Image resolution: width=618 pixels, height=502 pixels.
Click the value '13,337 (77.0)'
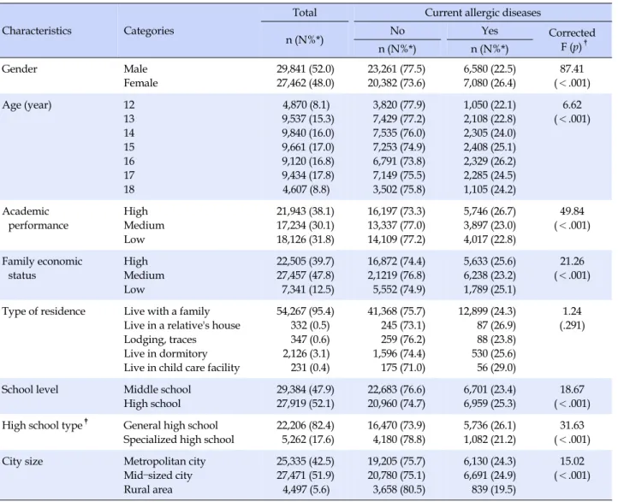[396, 226]
